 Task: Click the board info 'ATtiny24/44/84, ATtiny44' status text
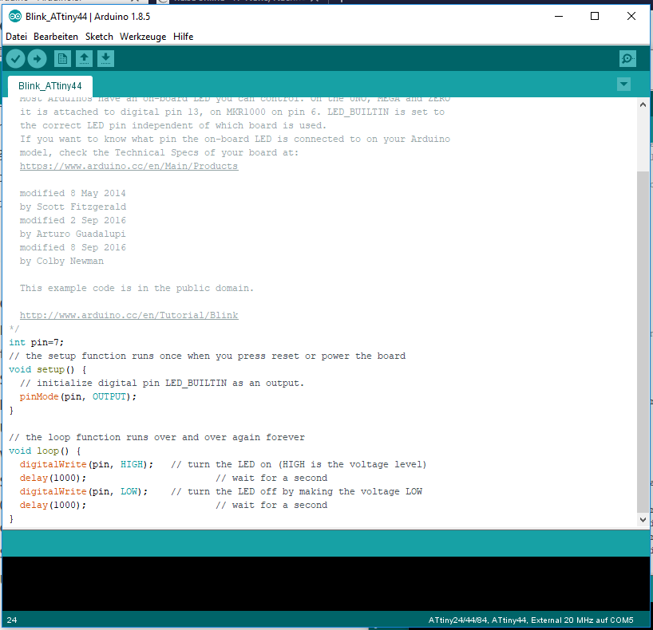478,620
